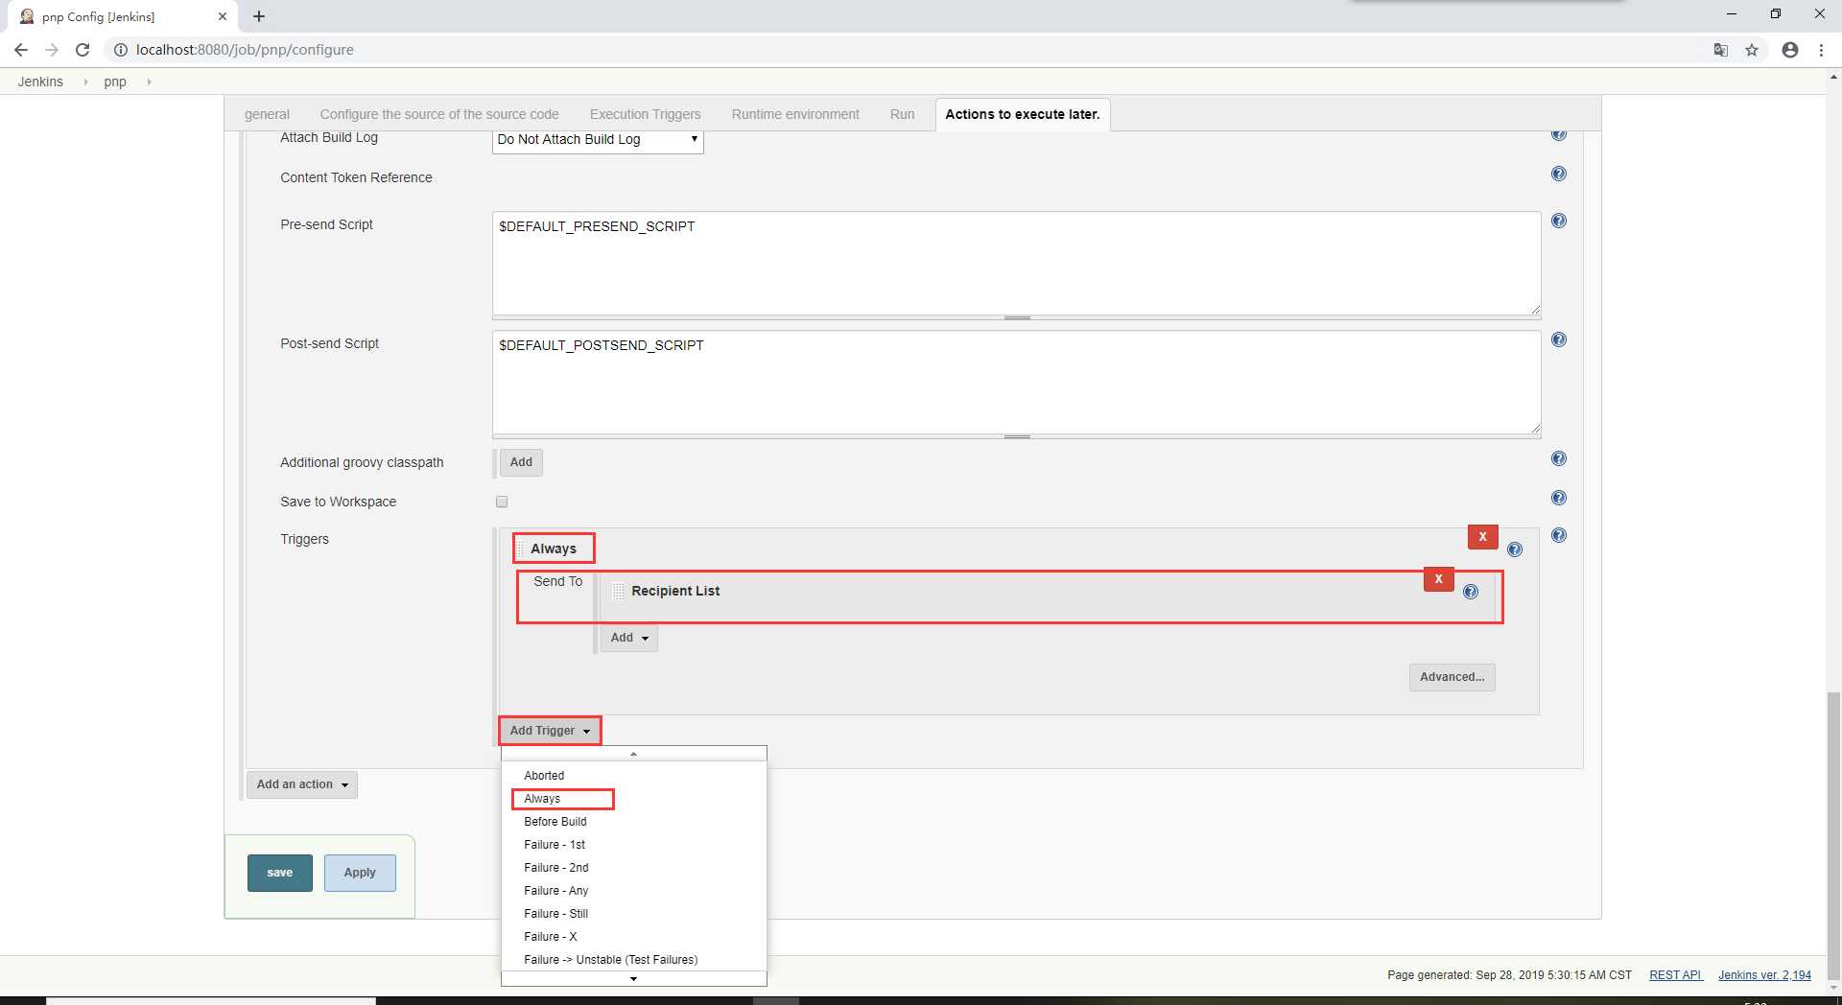This screenshot has width=1842, height=1005.
Task: Switch to Execution Triggers tab
Action: (x=645, y=114)
